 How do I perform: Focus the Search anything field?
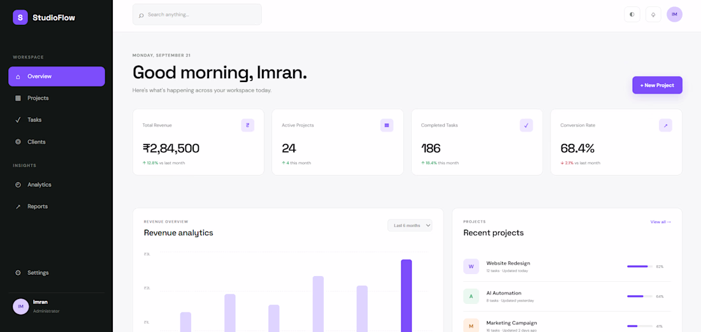(197, 15)
